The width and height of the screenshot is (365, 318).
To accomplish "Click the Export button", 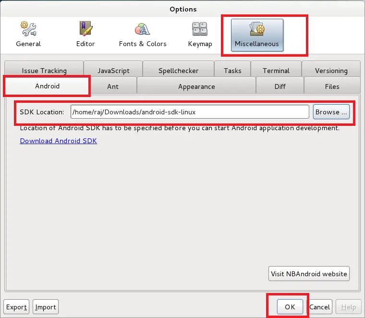I will [x=16, y=307].
